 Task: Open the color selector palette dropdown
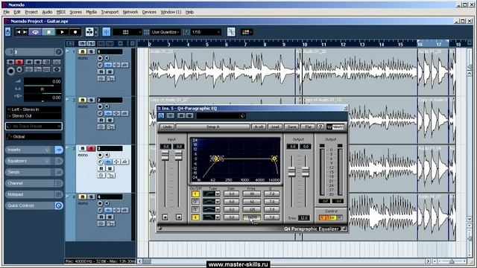[x=247, y=32]
